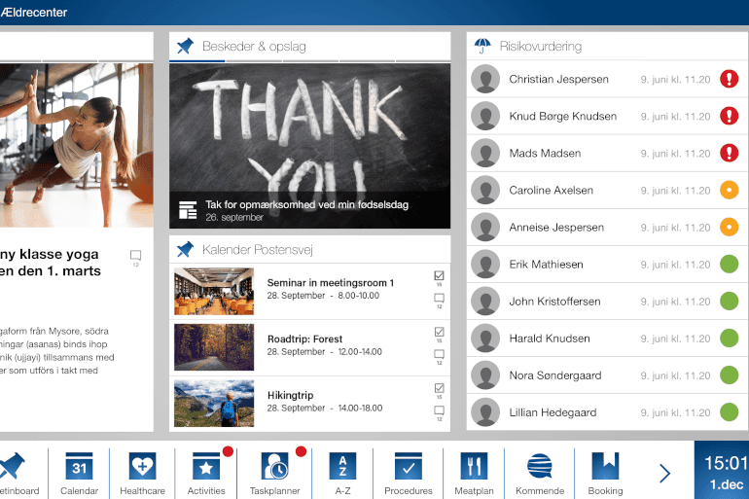Viewport: 749px width, 499px height.
Task: Open the Meatplan fork and knife icon
Action: pyautogui.click(x=474, y=468)
